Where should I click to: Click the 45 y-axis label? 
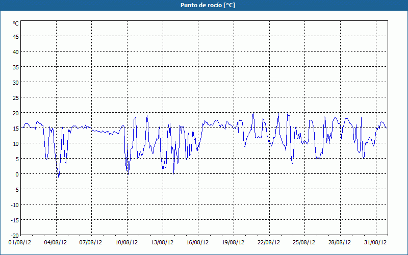point(16,37)
